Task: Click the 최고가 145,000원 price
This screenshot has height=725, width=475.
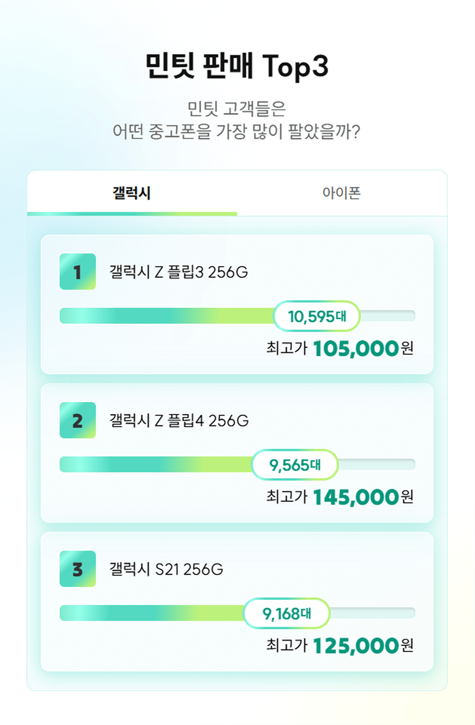Action: click(x=340, y=497)
